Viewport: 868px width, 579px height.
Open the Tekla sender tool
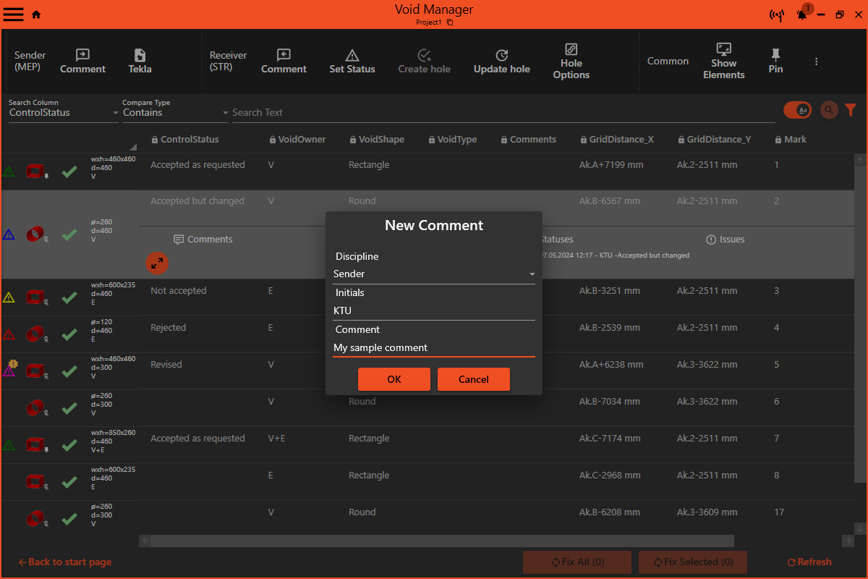coord(140,62)
